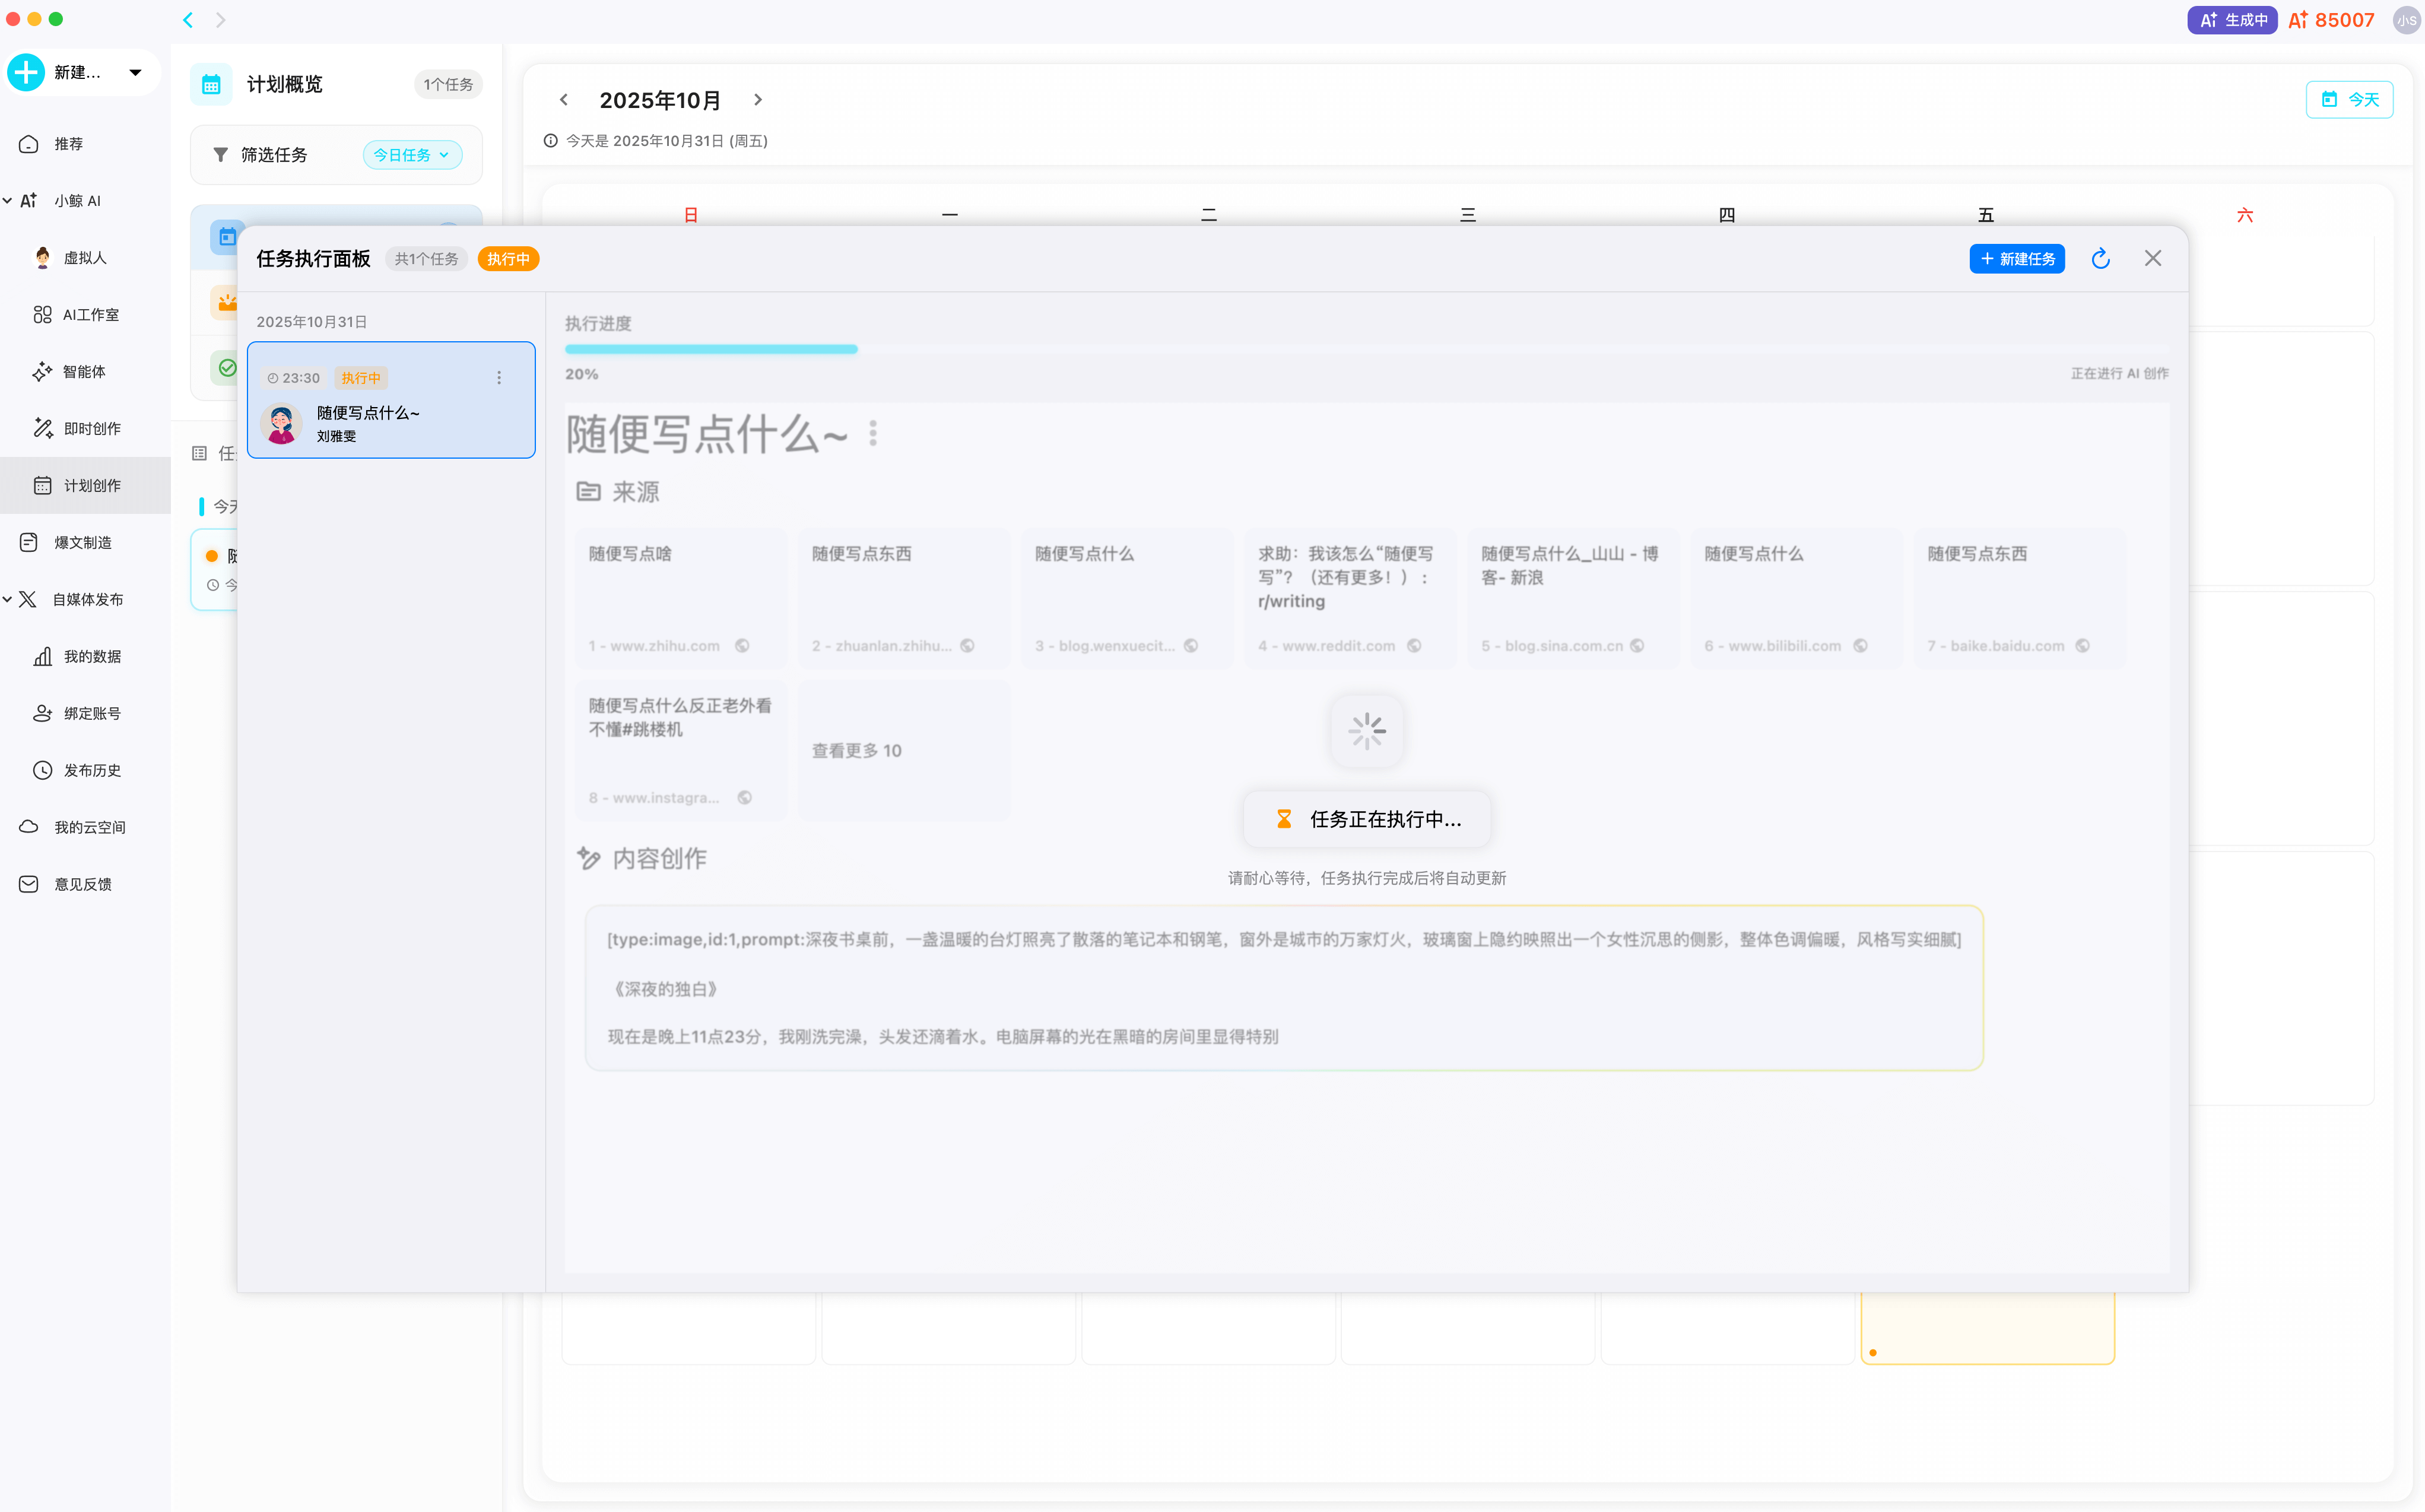Open the 今日任务 filter dropdown
Screen dimensions: 2425x1512
click(x=412, y=155)
